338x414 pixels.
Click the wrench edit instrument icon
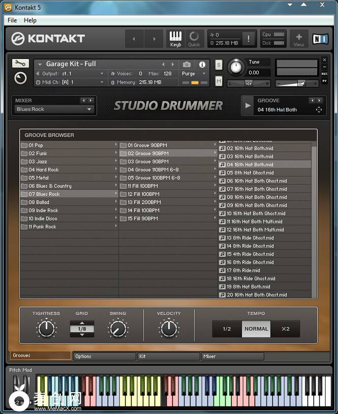pyautogui.click(x=20, y=63)
